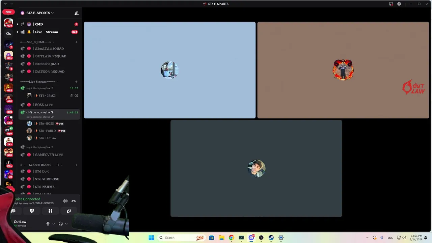Viewport: 432px width, 243px height.
Task: Deafen using the headphones icon
Action: [x=61, y=224]
